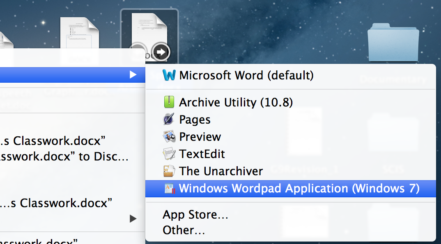
Task: Click The Unarchiver box icon
Action: [x=169, y=171]
